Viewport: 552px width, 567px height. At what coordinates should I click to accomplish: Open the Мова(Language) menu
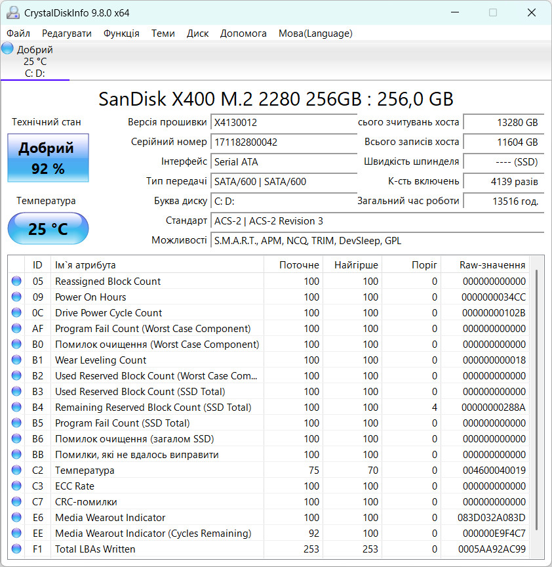315,33
